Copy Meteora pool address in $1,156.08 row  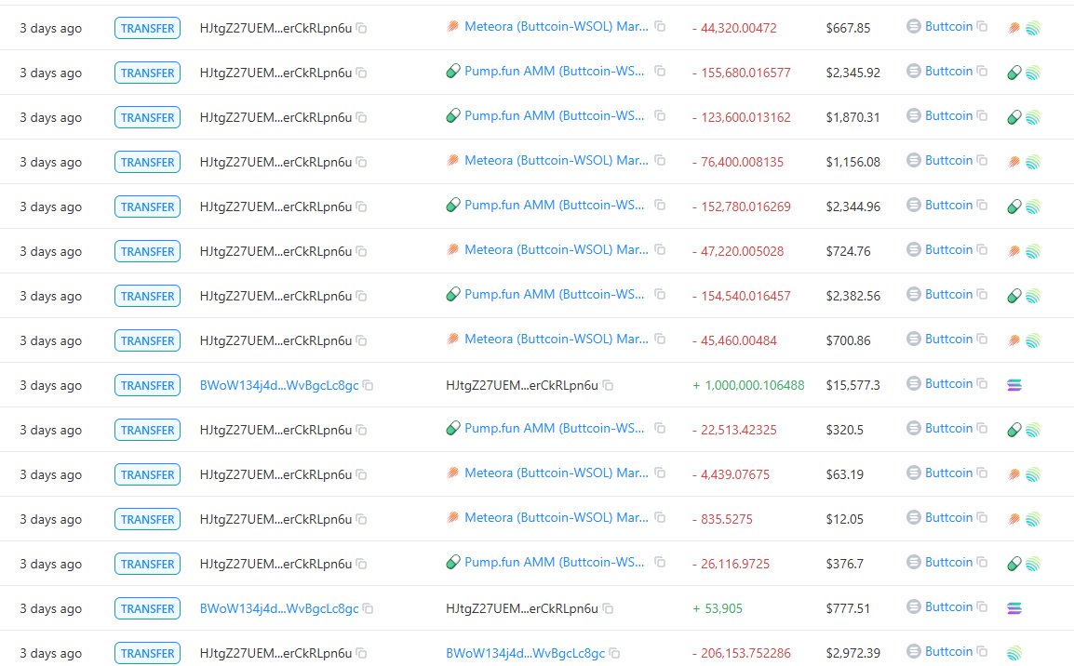(x=660, y=160)
